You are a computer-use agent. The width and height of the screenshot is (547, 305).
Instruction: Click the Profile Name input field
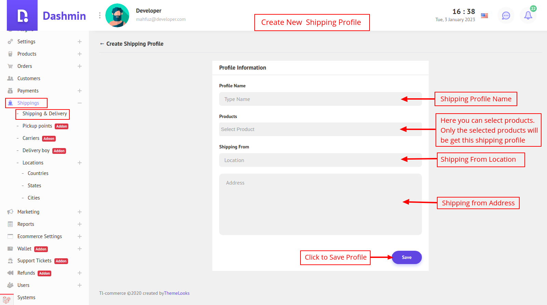coord(308,99)
